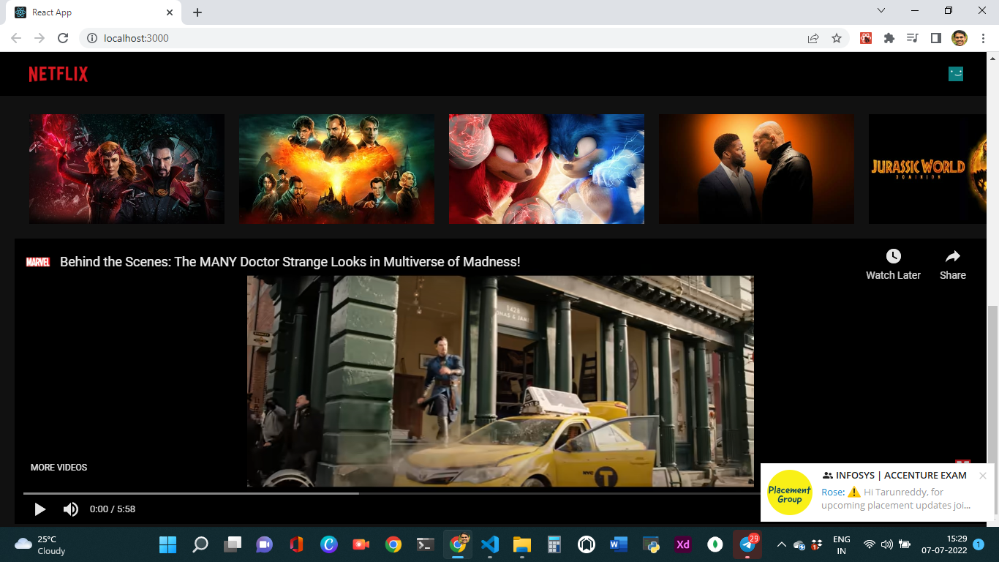Open Visual Studio Code from the taskbar
This screenshot has width=999, height=562.
tap(490, 544)
